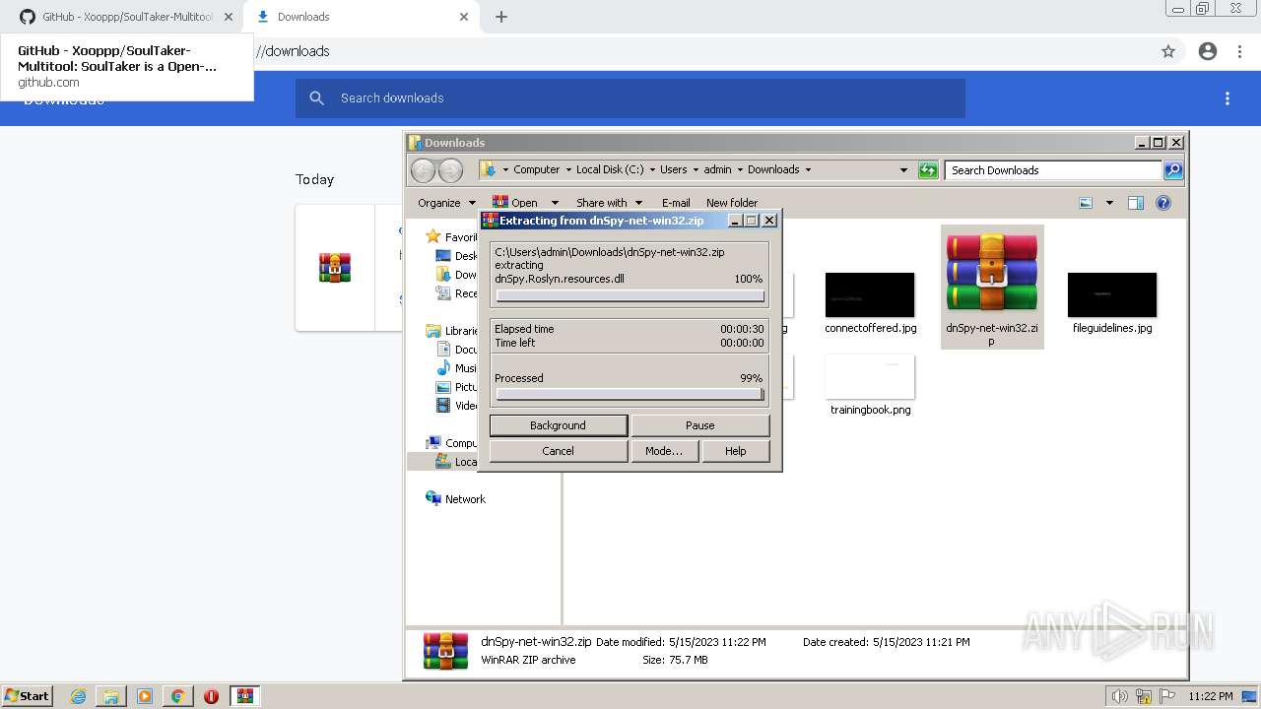
Task: Select Favorites in navigation pane
Action: point(452,237)
